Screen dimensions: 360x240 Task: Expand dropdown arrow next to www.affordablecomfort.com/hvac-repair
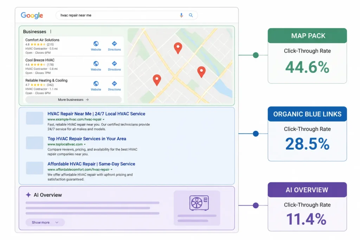pos(111,170)
